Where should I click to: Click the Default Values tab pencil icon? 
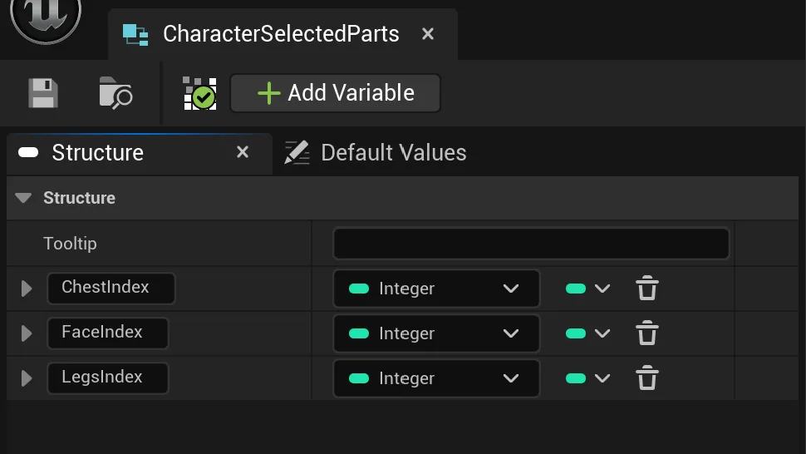297,153
